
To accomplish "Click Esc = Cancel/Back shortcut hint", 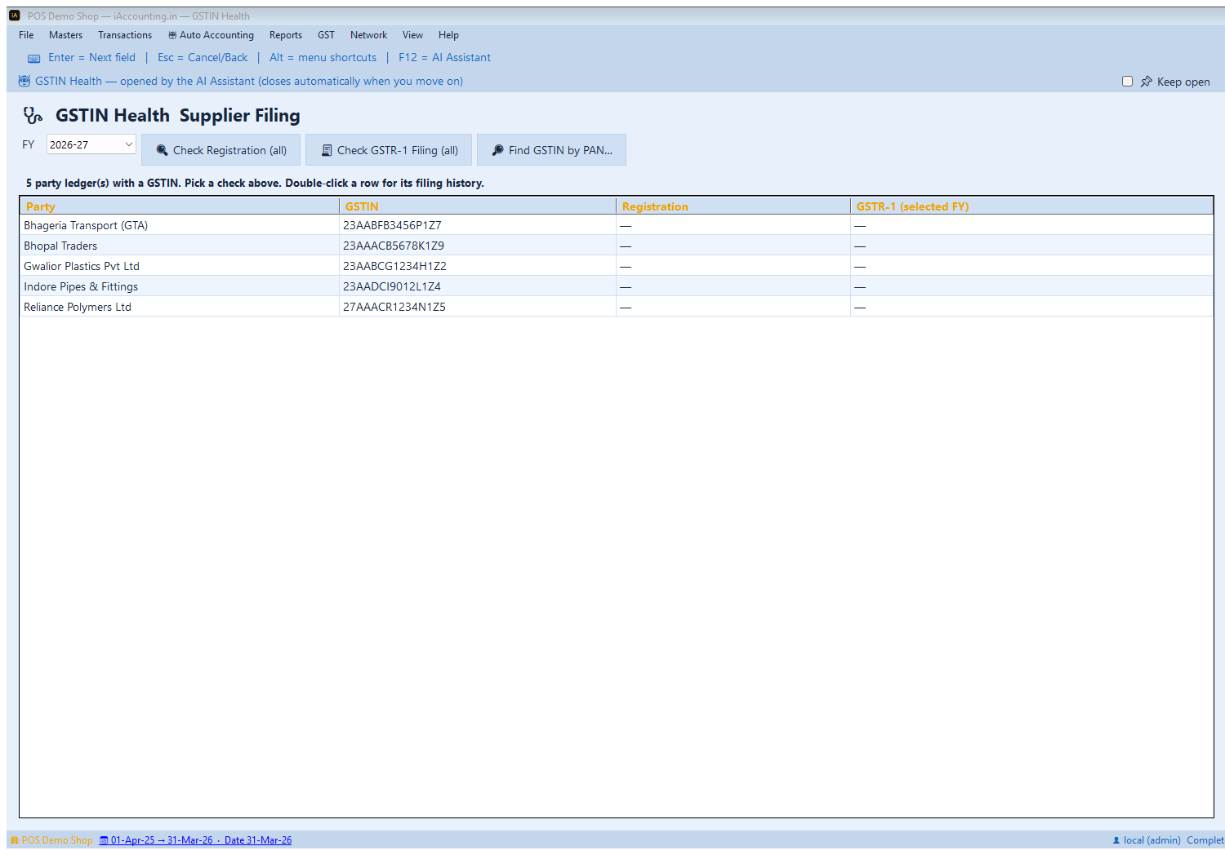I will click(203, 58).
